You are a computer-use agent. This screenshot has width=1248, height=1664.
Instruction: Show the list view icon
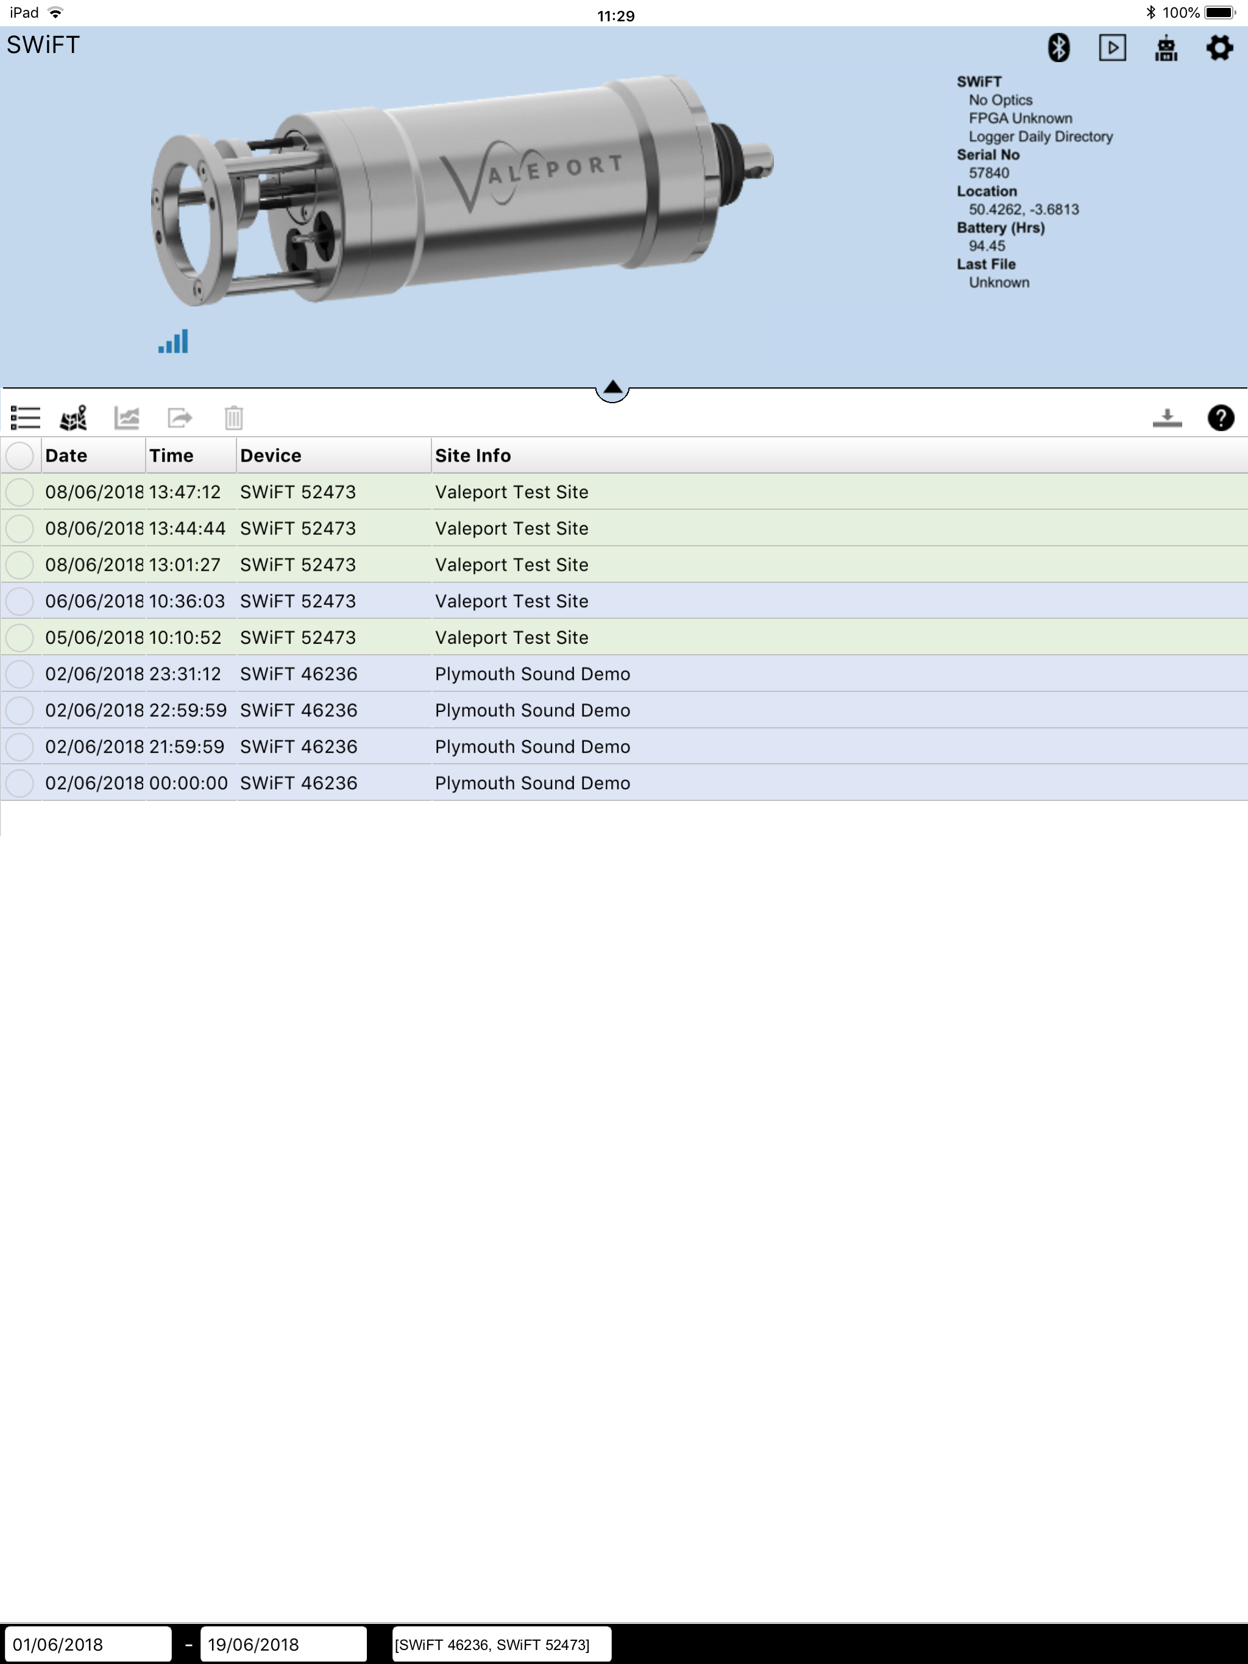point(26,417)
